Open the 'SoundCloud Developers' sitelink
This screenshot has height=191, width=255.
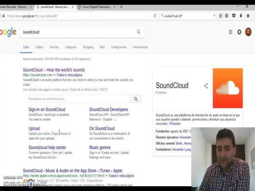[x=108, y=109]
